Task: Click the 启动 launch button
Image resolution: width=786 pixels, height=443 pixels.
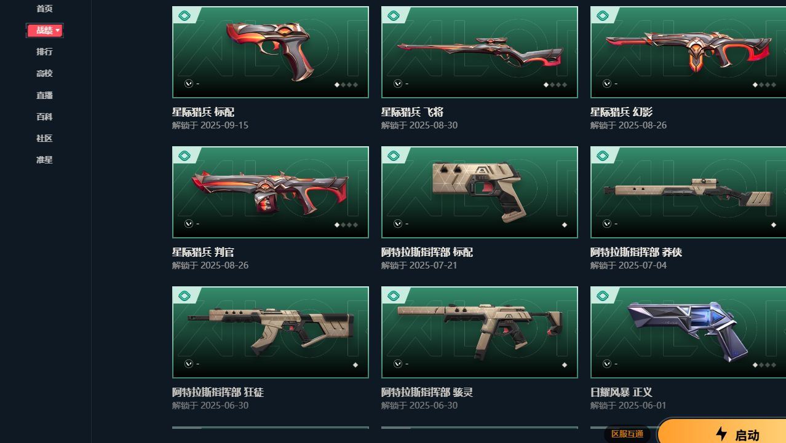Action: 722,432
